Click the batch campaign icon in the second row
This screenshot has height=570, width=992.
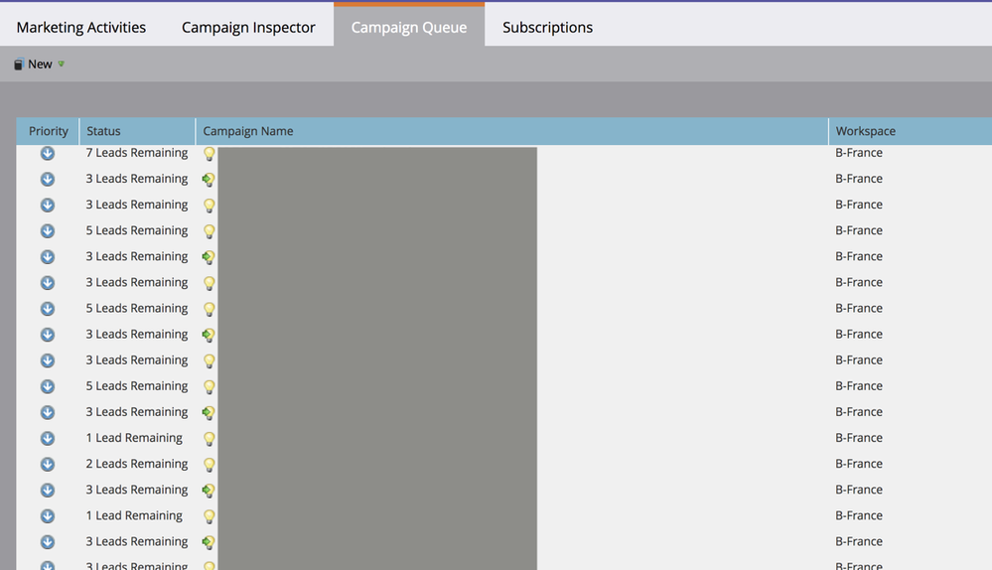coord(209,180)
